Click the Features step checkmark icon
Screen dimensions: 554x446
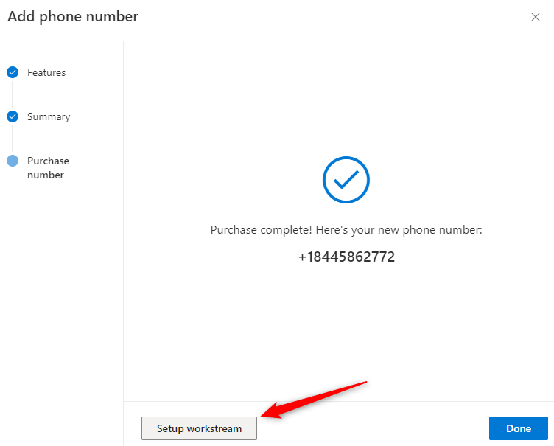[13, 72]
